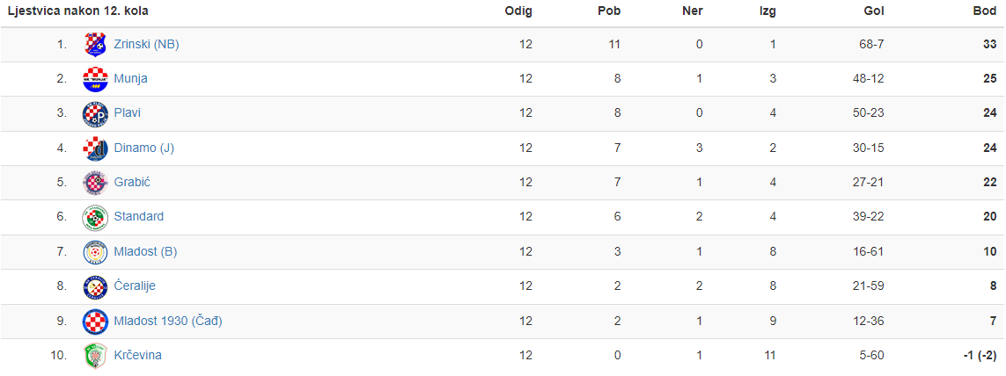Click the Plavi club crest
The height and width of the screenshot is (376, 1006).
[95, 113]
